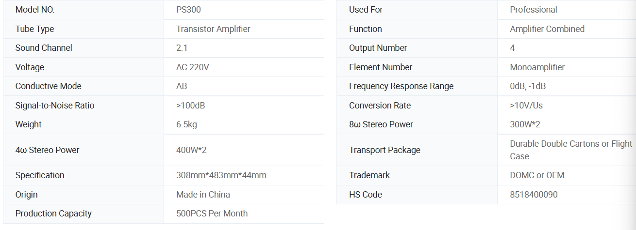Click the Professional used-for value
This screenshot has width=636, height=230.
pyautogui.click(x=533, y=10)
